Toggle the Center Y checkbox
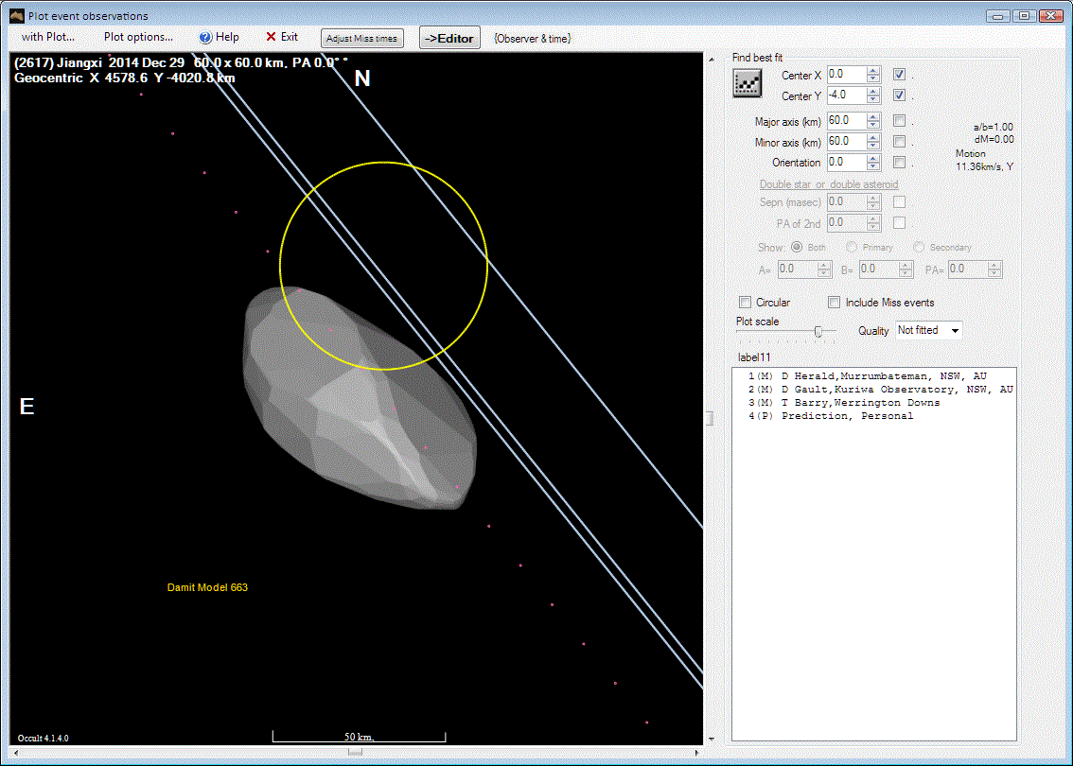This screenshot has width=1073, height=766. (899, 96)
